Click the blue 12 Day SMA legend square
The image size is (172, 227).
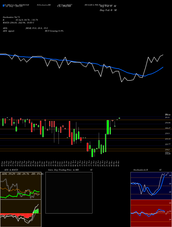[3, 6]
